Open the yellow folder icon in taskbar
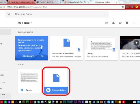140x104 pixels. pos(120,102)
